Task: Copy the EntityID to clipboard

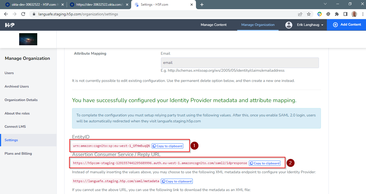Action: point(167,146)
